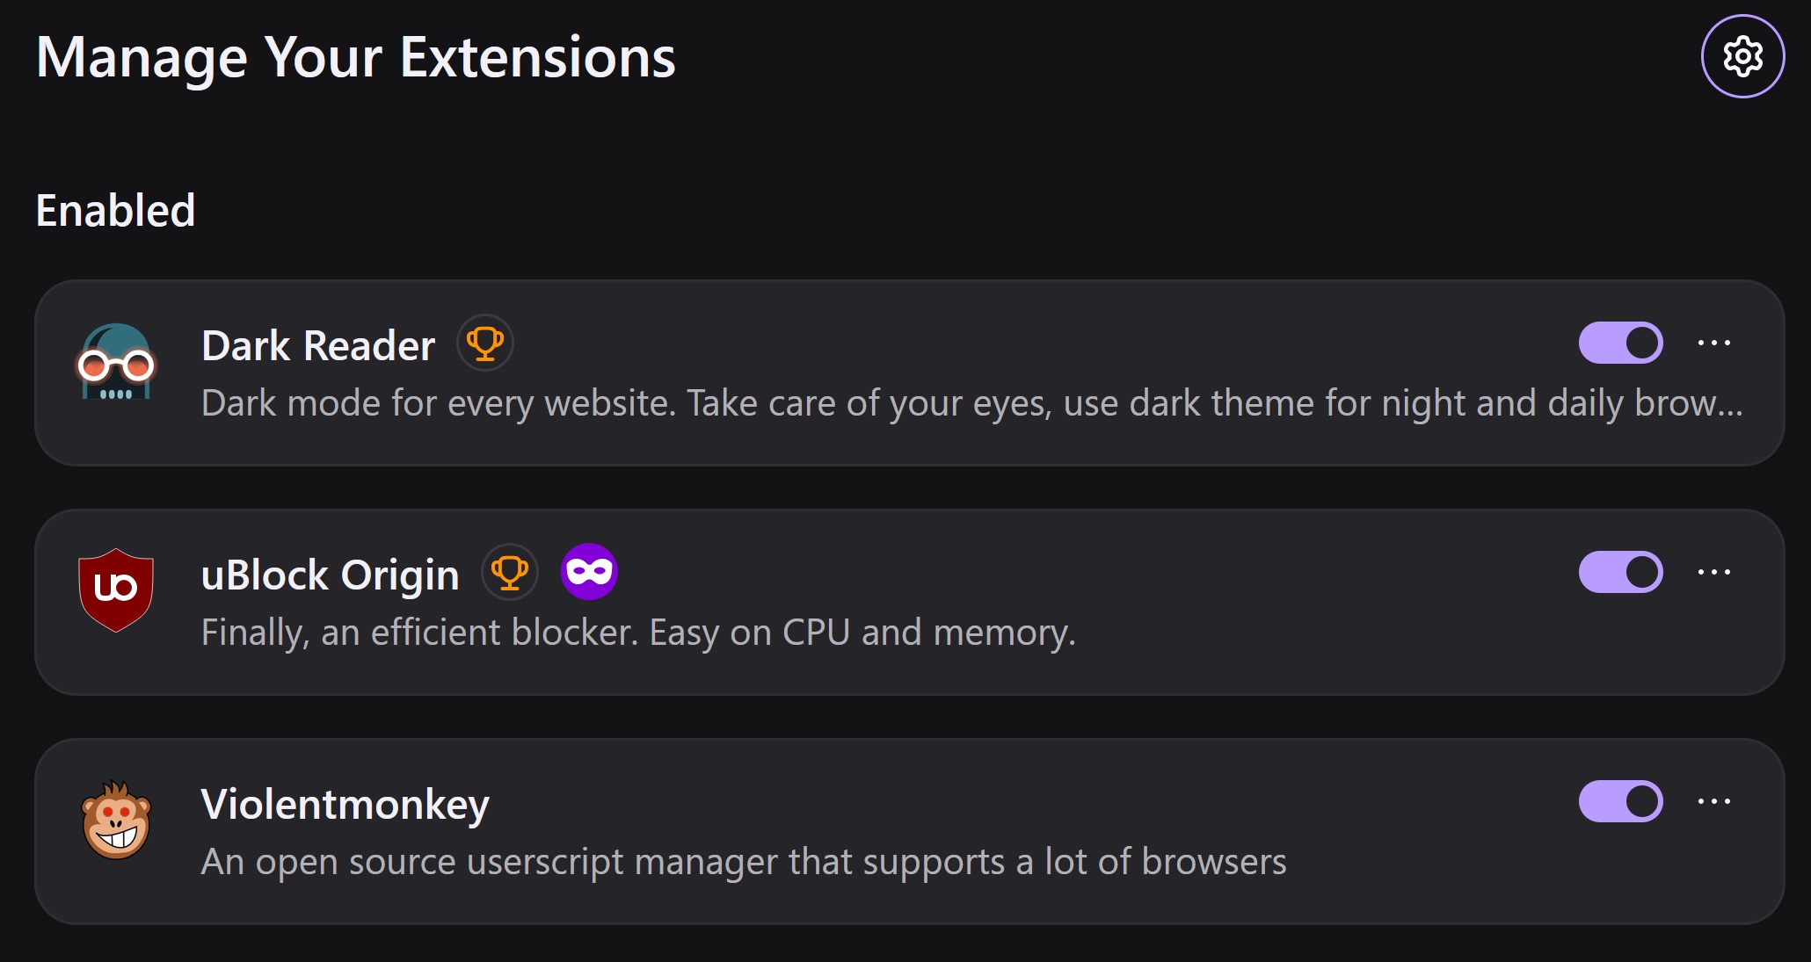This screenshot has height=962, width=1811.
Task: Click uBlock Origin's 'Finally, an efficient blocker' description
Action: pyautogui.click(x=639, y=633)
